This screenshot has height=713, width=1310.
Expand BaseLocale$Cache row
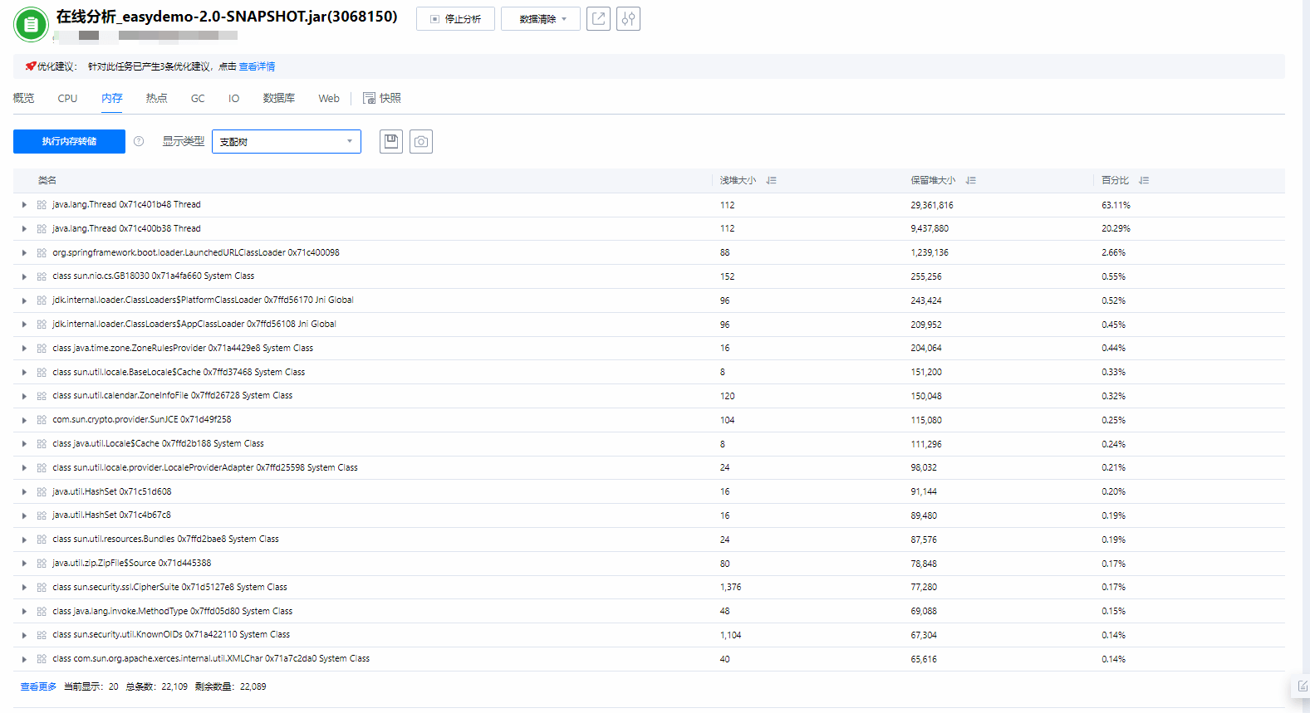24,373
